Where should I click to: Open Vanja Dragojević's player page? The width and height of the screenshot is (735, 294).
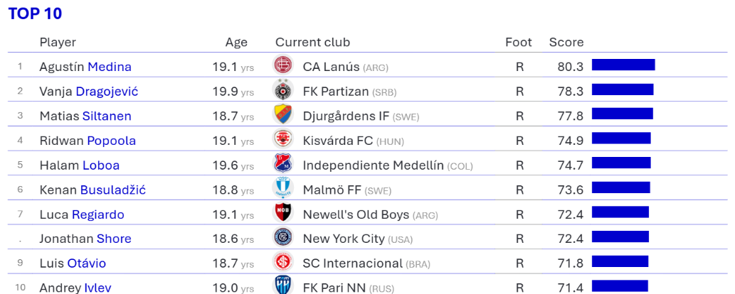pos(107,92)
